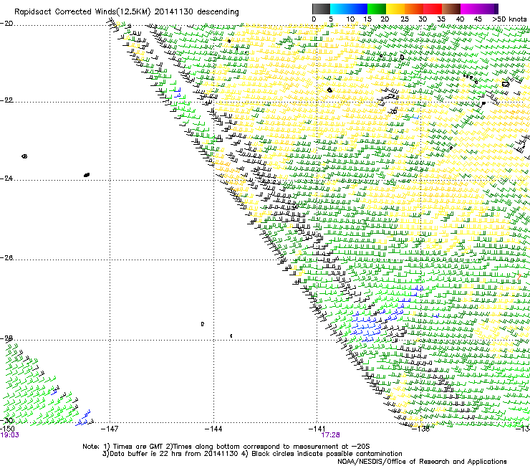Click the legend label '20'

click(x=385, y=19)
